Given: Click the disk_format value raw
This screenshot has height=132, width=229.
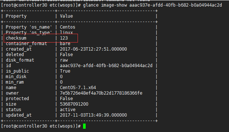Looking at the screenshot, I should coord(64,60).
